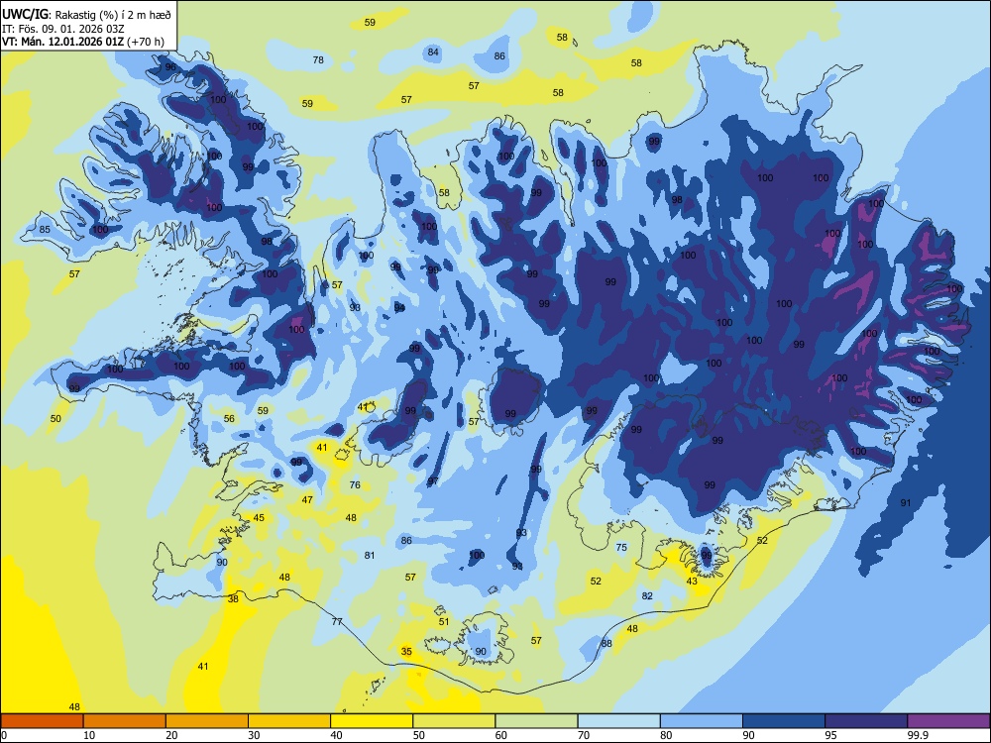
Task: Select the 10–20 orange legend color segment
Action: click(x=125, y=721)
